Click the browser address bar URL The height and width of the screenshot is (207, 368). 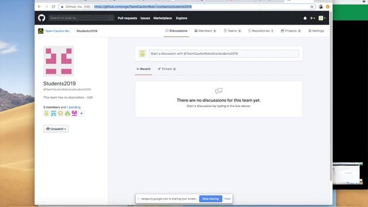(x=143, y=7)
